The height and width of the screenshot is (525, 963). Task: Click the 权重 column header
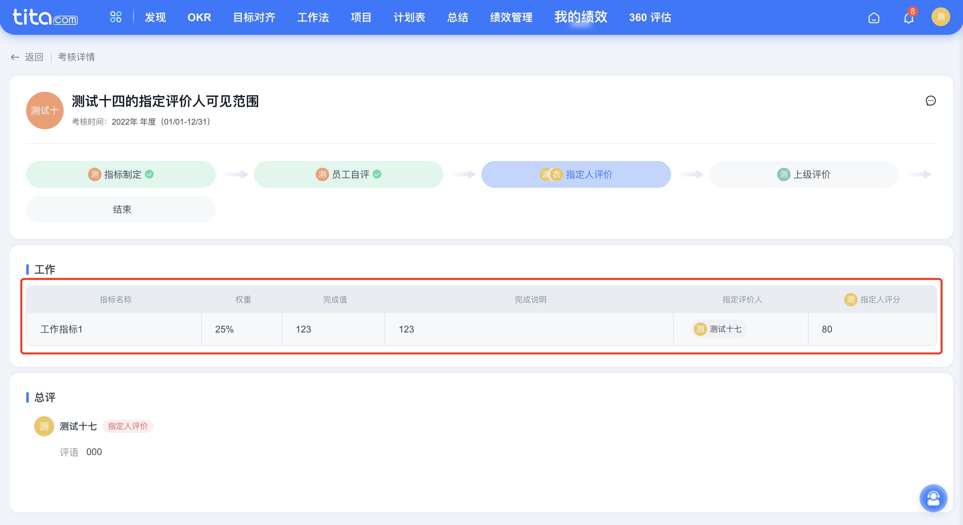[243, 300]
